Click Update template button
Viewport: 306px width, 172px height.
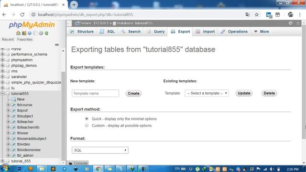click(244, 93)
